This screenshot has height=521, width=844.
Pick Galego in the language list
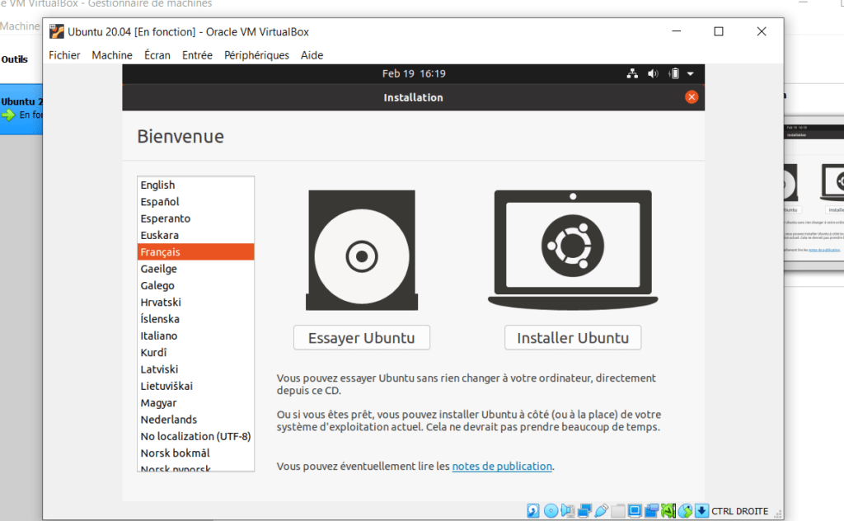coord(196,285)
